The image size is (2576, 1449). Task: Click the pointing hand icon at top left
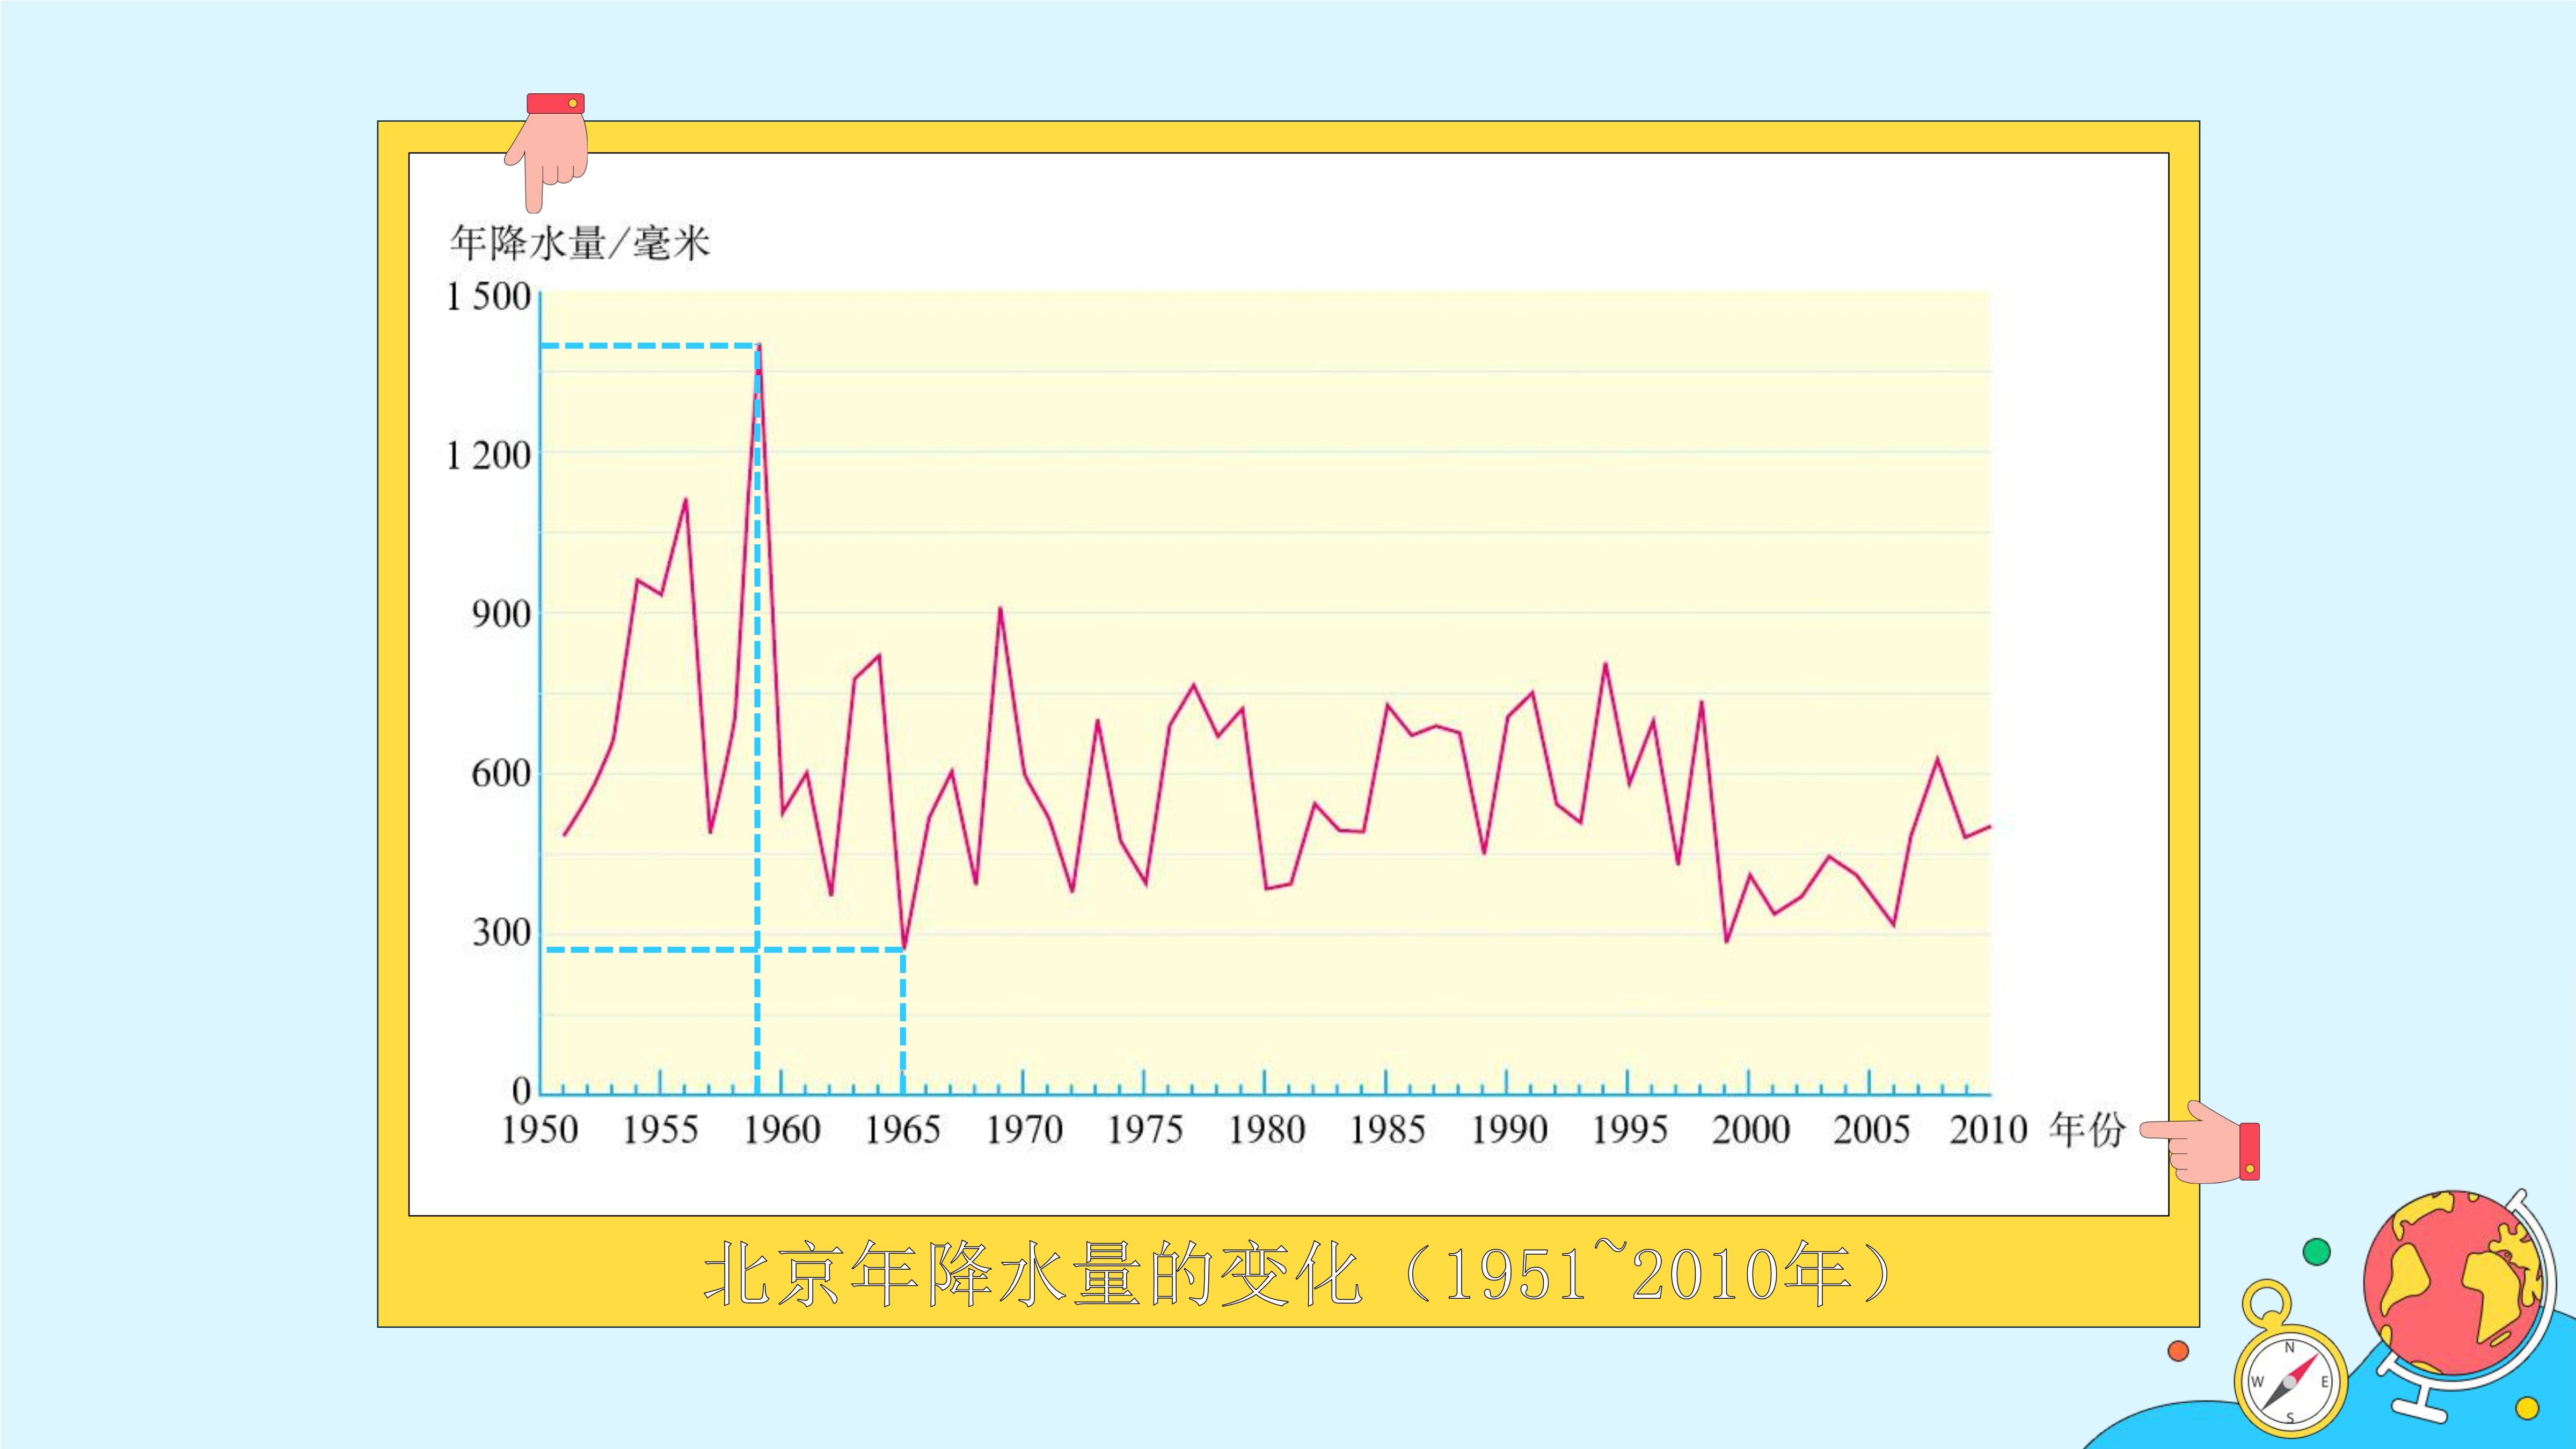pyautogui.click(x=548, y=152)
